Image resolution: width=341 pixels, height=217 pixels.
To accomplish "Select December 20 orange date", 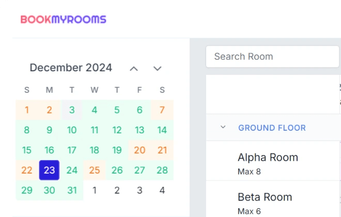I will pyautogui.click(x=139, y=150).
